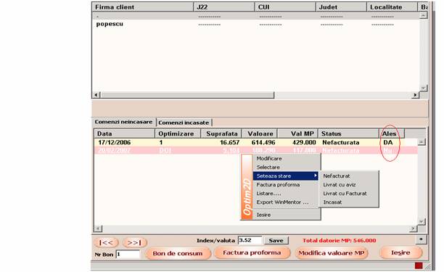
Task: Switch to Comenzi incasate tab
Action: point(184,123)
